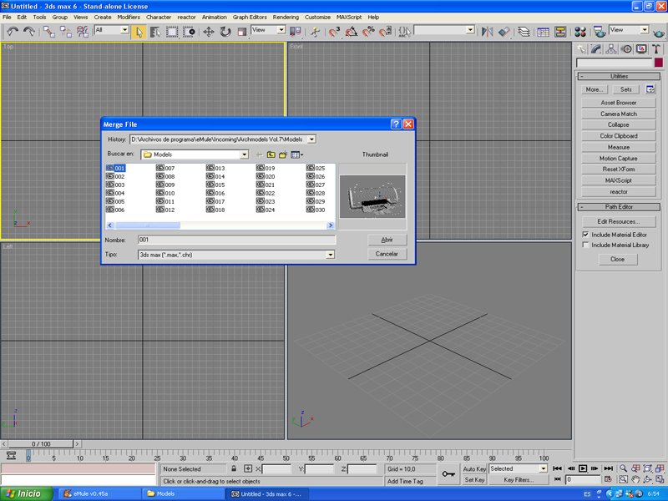
Task: Toggle Absolute Mode Transform Type-In
Action: tap(248, 468)
